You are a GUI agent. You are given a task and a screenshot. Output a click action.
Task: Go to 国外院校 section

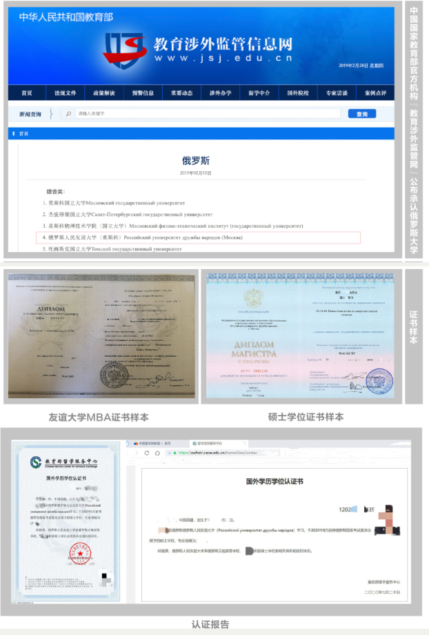(x=298, y=92)
